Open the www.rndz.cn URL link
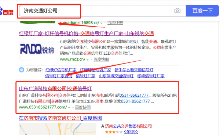The width and height of the screenshot is (220, 135). click(x=73, y=59)
